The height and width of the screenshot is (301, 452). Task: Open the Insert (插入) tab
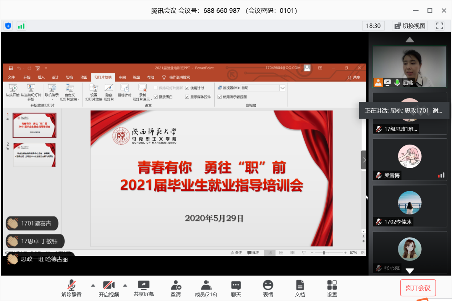(41, 77)
